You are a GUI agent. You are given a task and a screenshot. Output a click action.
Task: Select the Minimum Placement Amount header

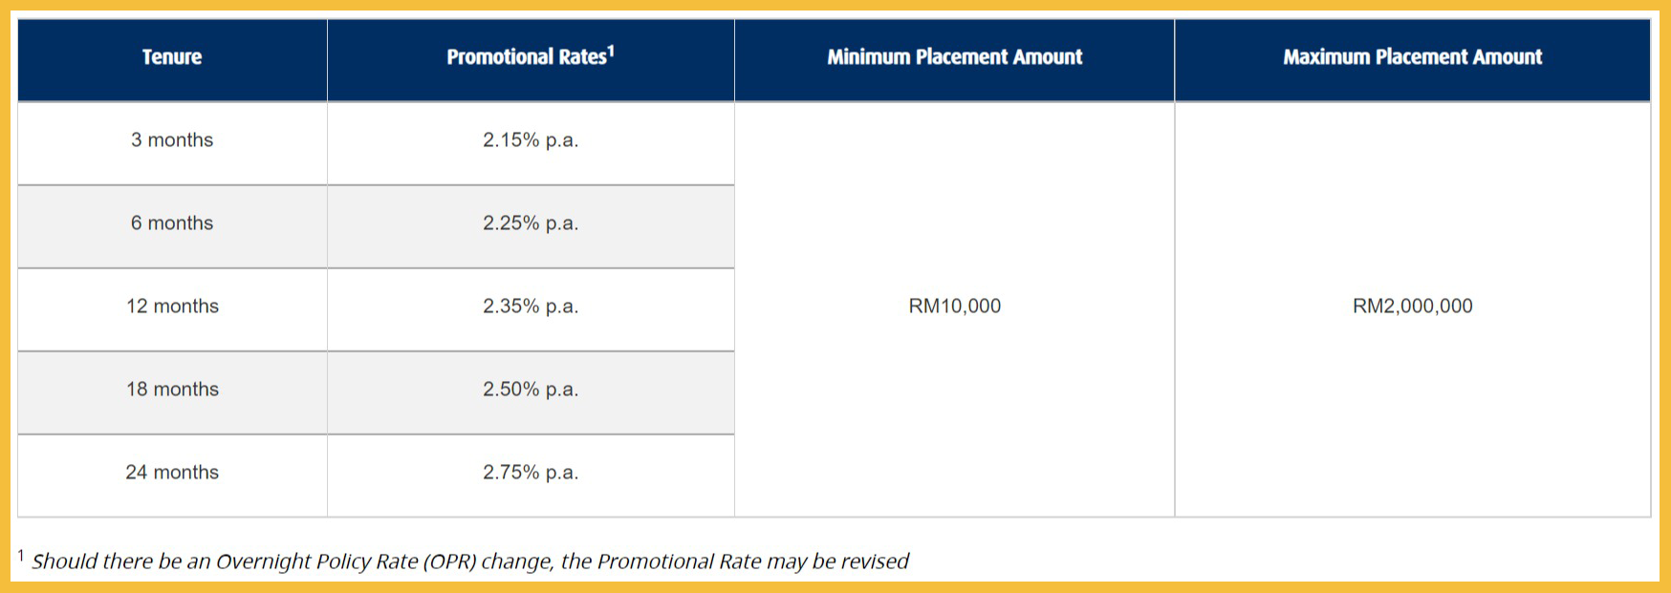pyautogui.click(x=954, y=57)
